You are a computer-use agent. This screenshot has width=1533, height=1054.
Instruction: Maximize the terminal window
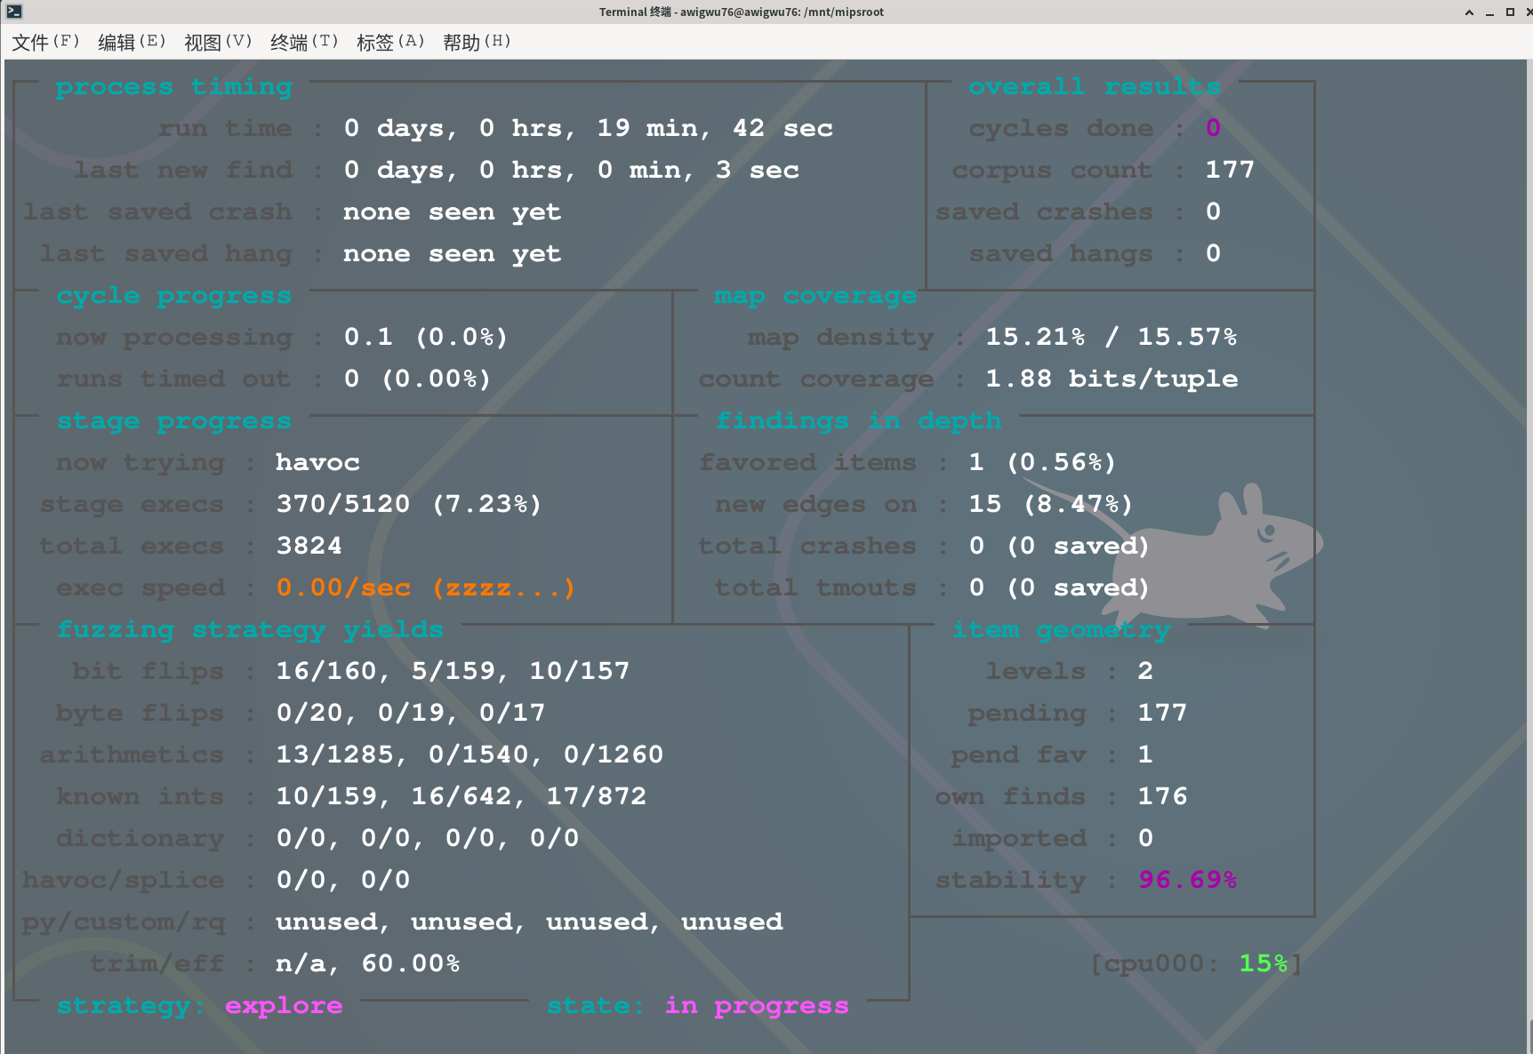(1510, 12)
